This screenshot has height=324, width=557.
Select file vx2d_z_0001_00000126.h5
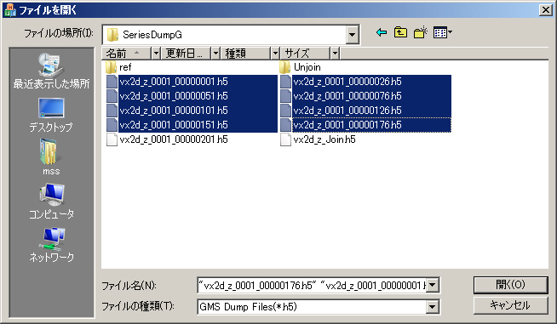click(366, 111)
